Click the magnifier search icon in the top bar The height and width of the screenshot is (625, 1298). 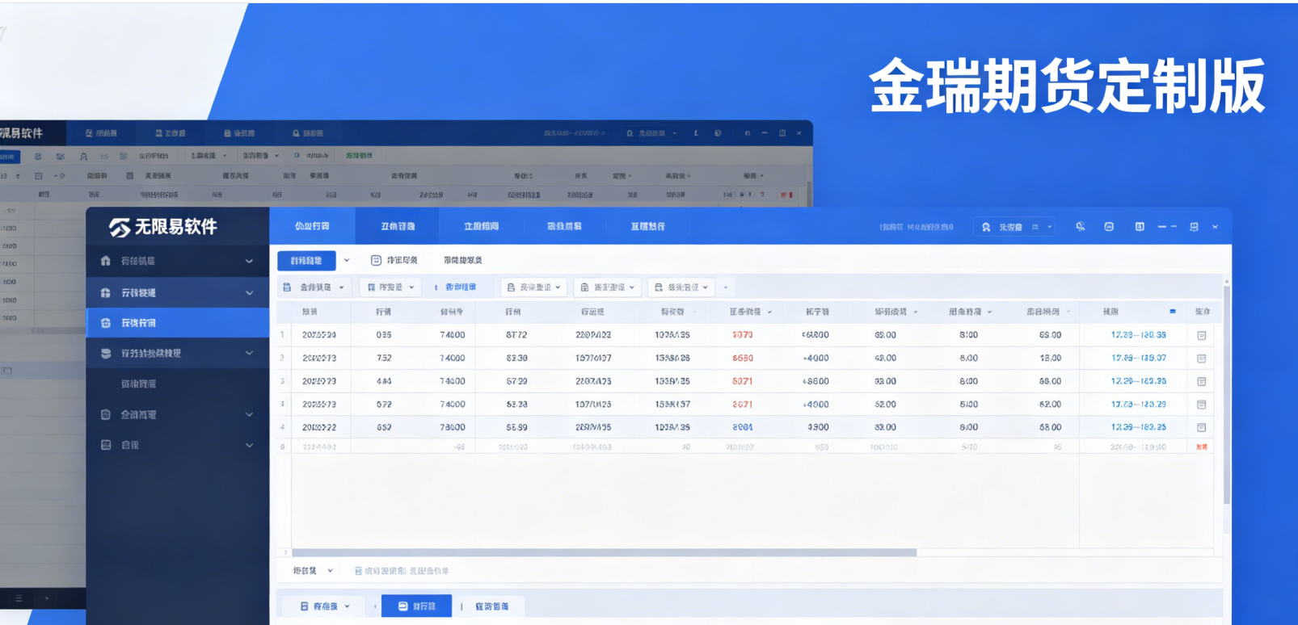(x=1080, y=227)
